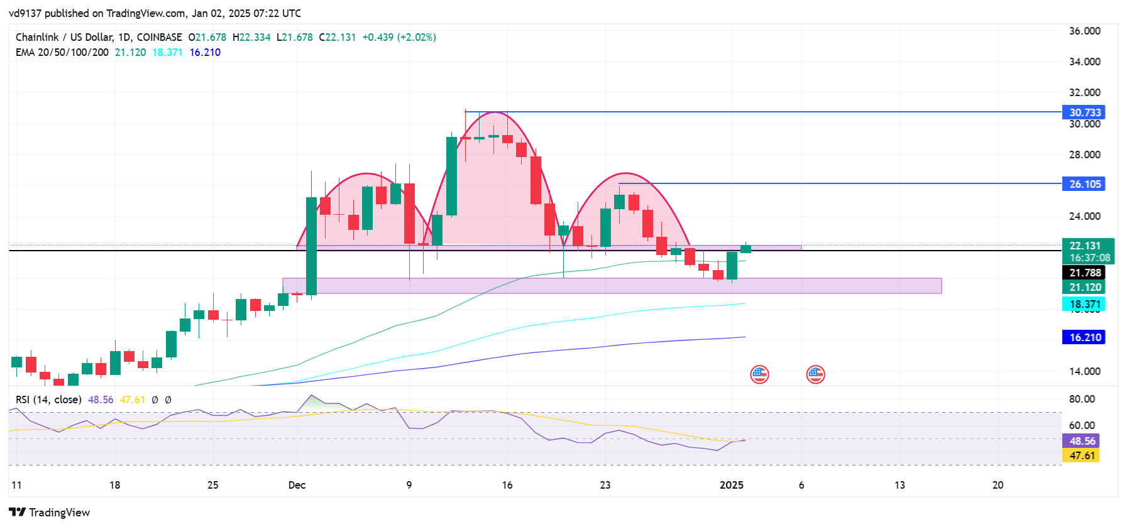Click the 21.788 black price label
1127x527 pixels.
[1084, 273]
